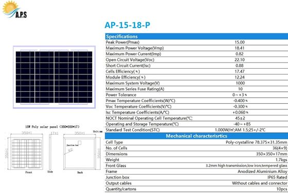Select the Maximum System Voltage(V) label

pos(133,83)
